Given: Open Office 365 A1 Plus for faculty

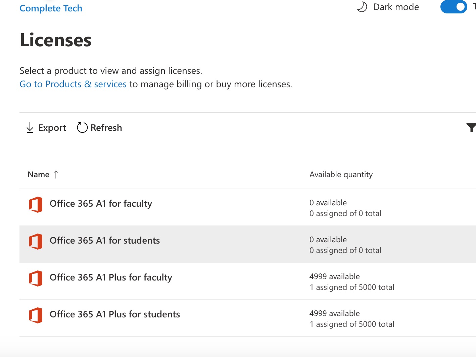Looking at the screenshot, I should coord(111,277).
